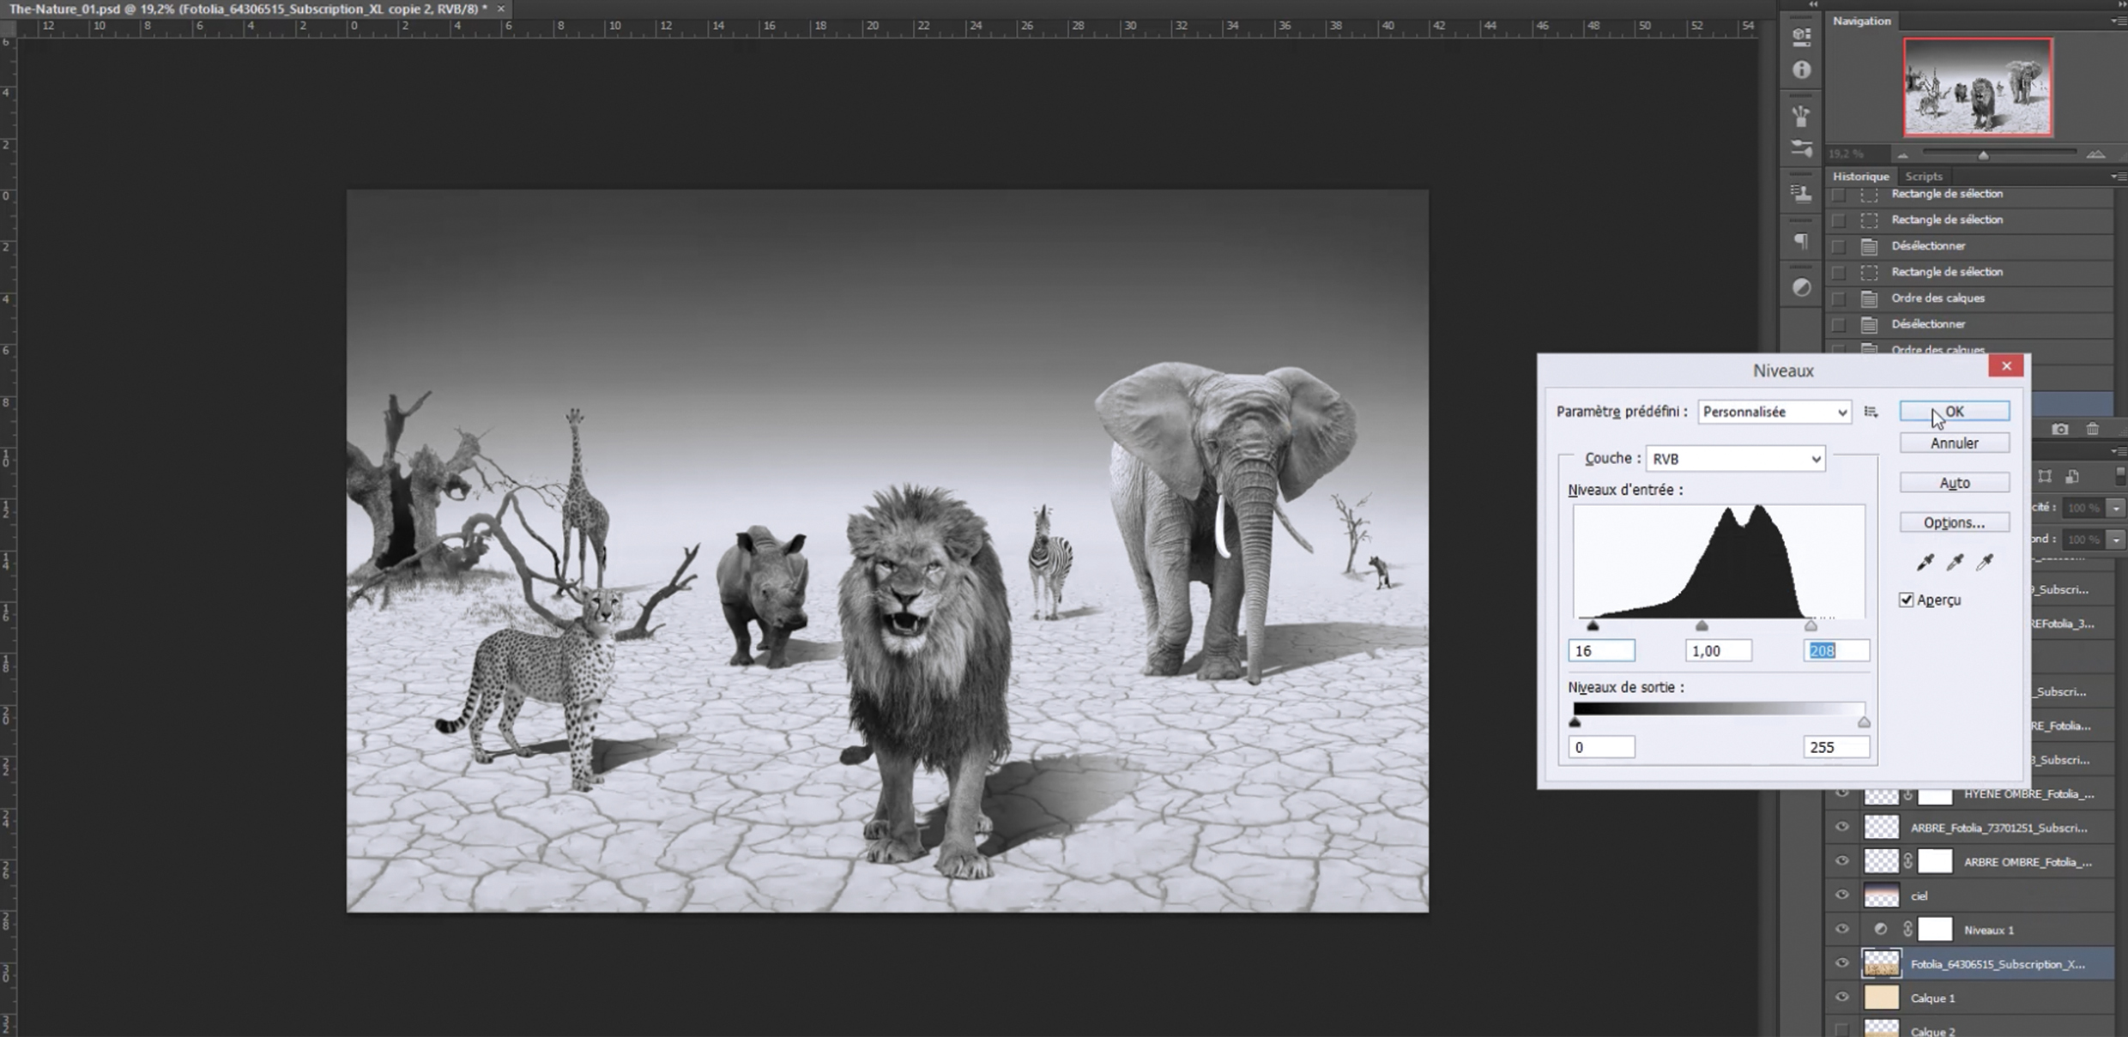Screen dimensions: 2128x1037
Task: Click the Auto levels button
Action: click(x=1954, y=483)
